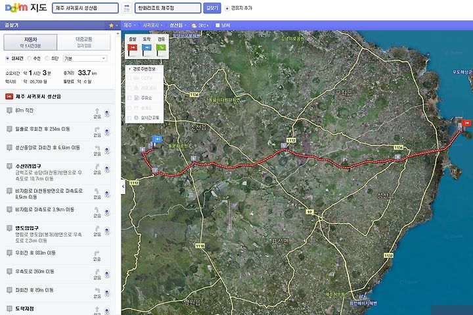
Task: Swap origin and destination with 전환 icon
Action: (x=127, y=8)
